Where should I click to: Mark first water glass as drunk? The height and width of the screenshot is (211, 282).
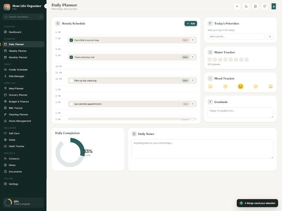(x=210, y=59)
